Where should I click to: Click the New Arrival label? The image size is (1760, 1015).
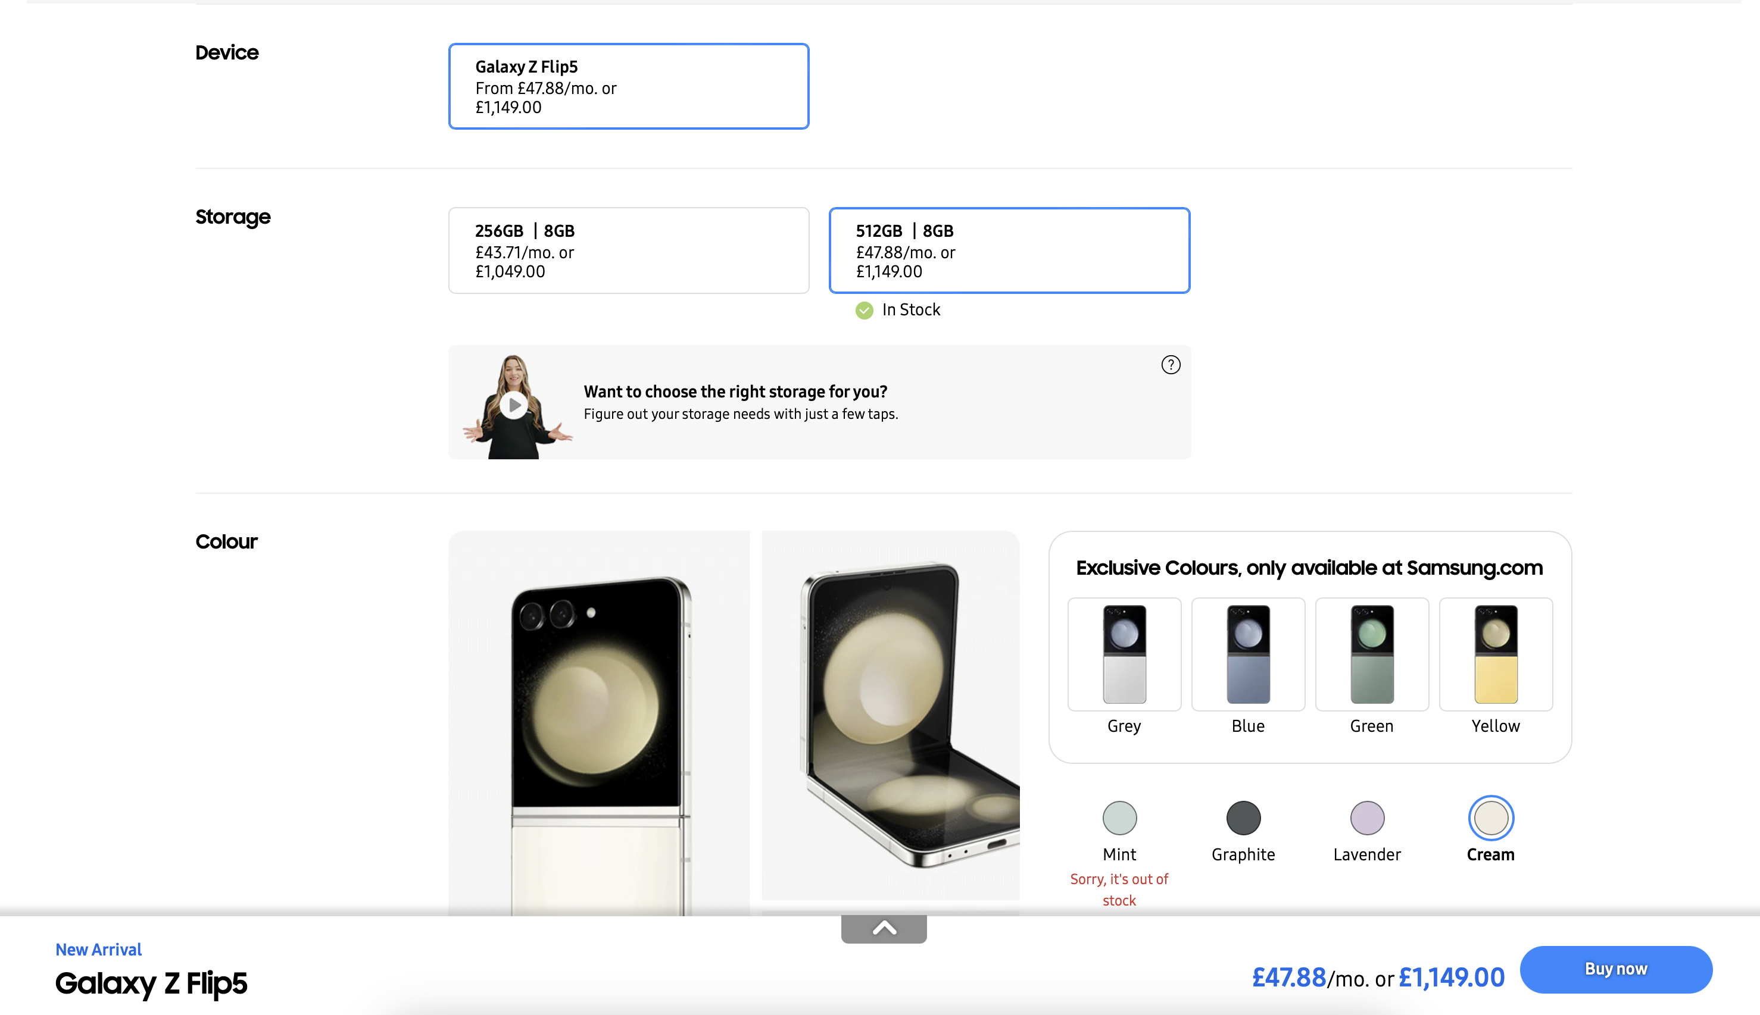point(98,950)
